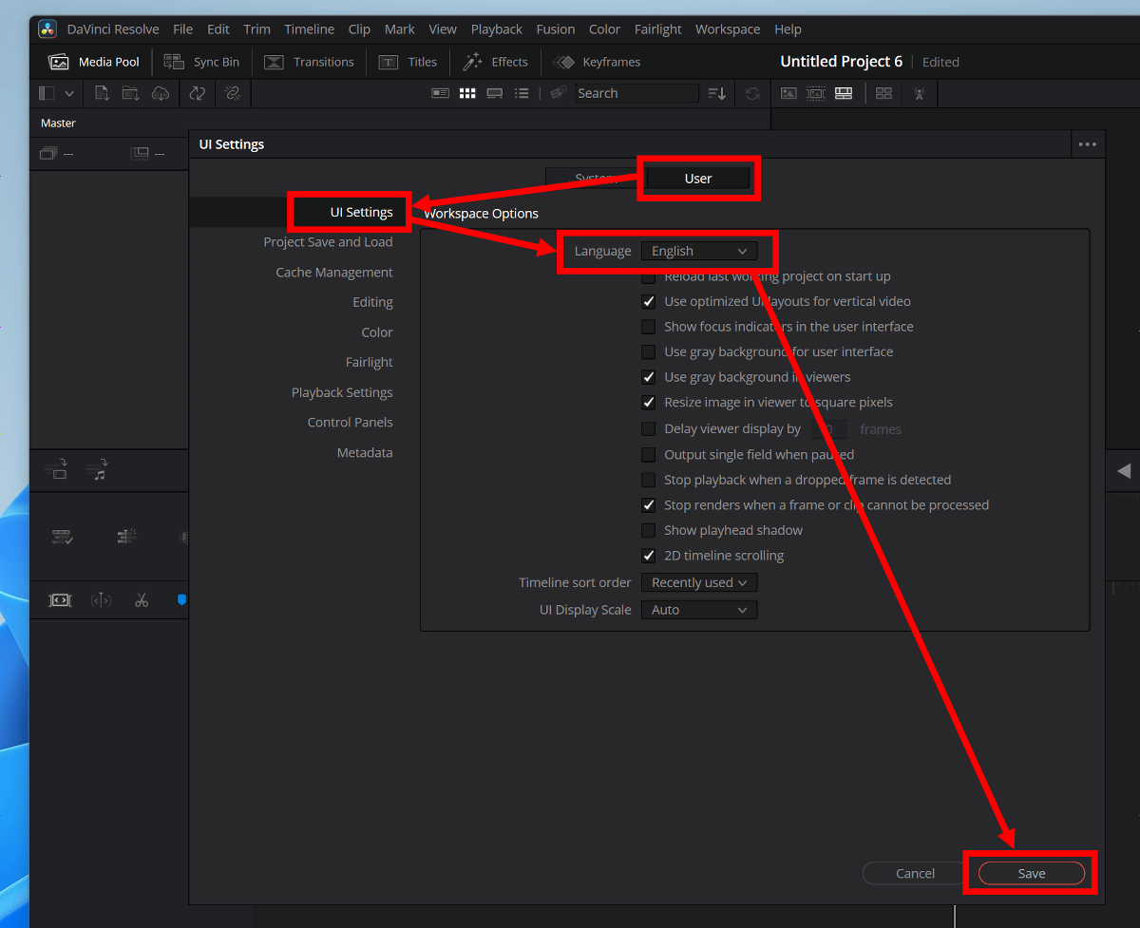
Task: Open the Fairlight menu in menu bar
Action: click(657, 29)
